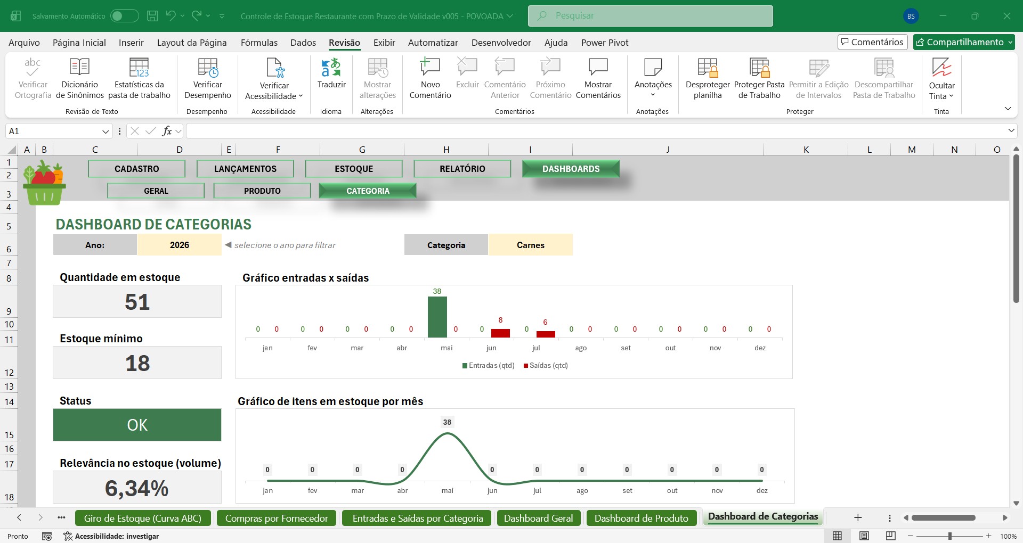Switch to Page Layout view icon
The height and width of the screenshot is (543, 1023).
click(864, 536)
